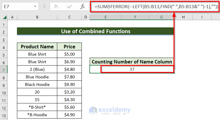
Task: Select the $3.20 price cell
Action: pyautogui.click(x=70, y=92)
